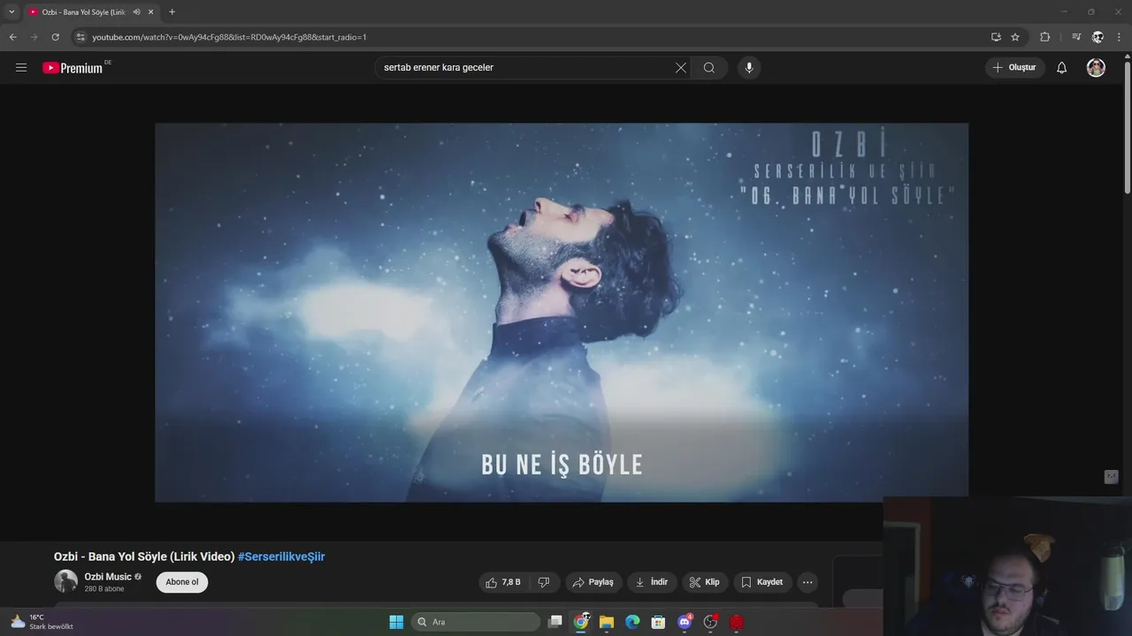Viewport: 1132px width, 636px height.
Task: Select the YouTube URL in the address bar
Action: pyautogui.click(x=229, y=37)
